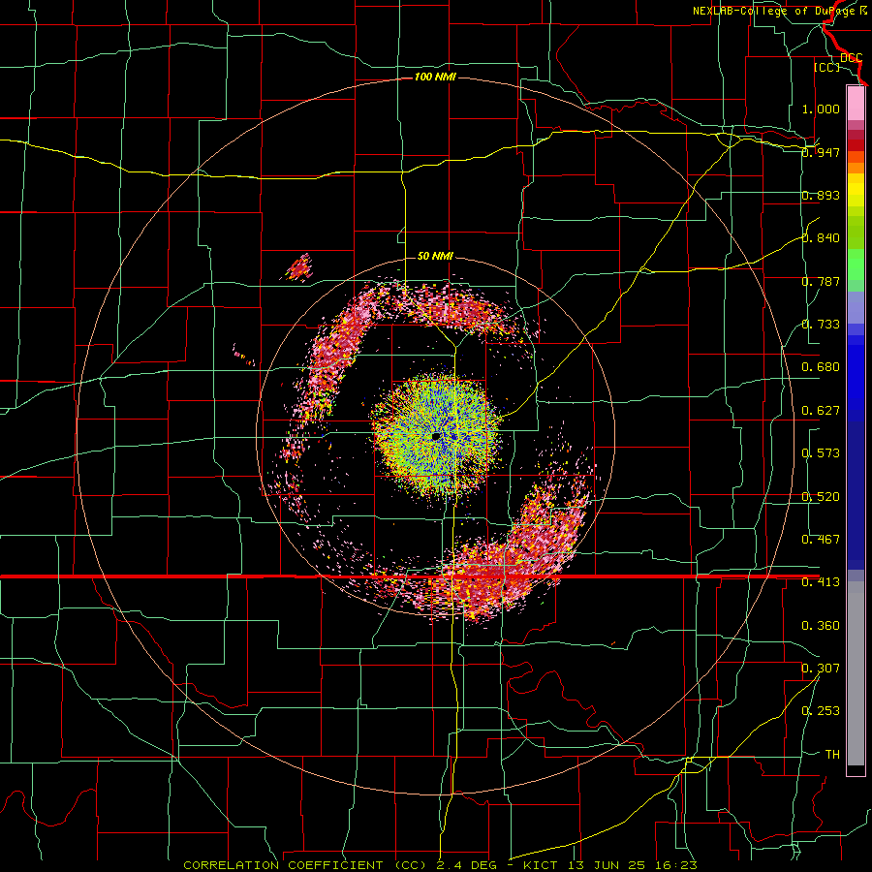Image resolution: width=872 pixels, height=872 pixels.
Task: Click the 0.573 scale value
Action: click(x=821, y=453)
